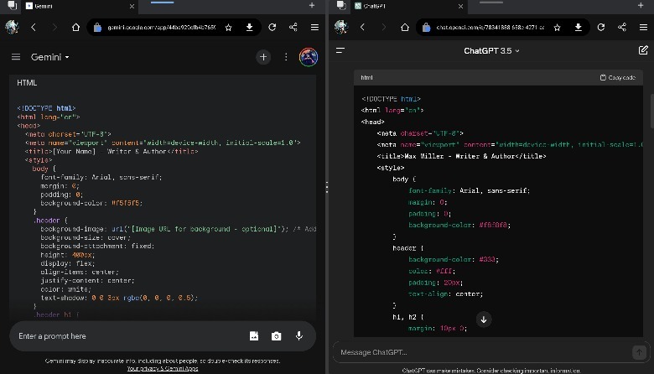Screen dimensions: 654x374
Task: Reload the ChatGPT page
Action: (600, 27)
